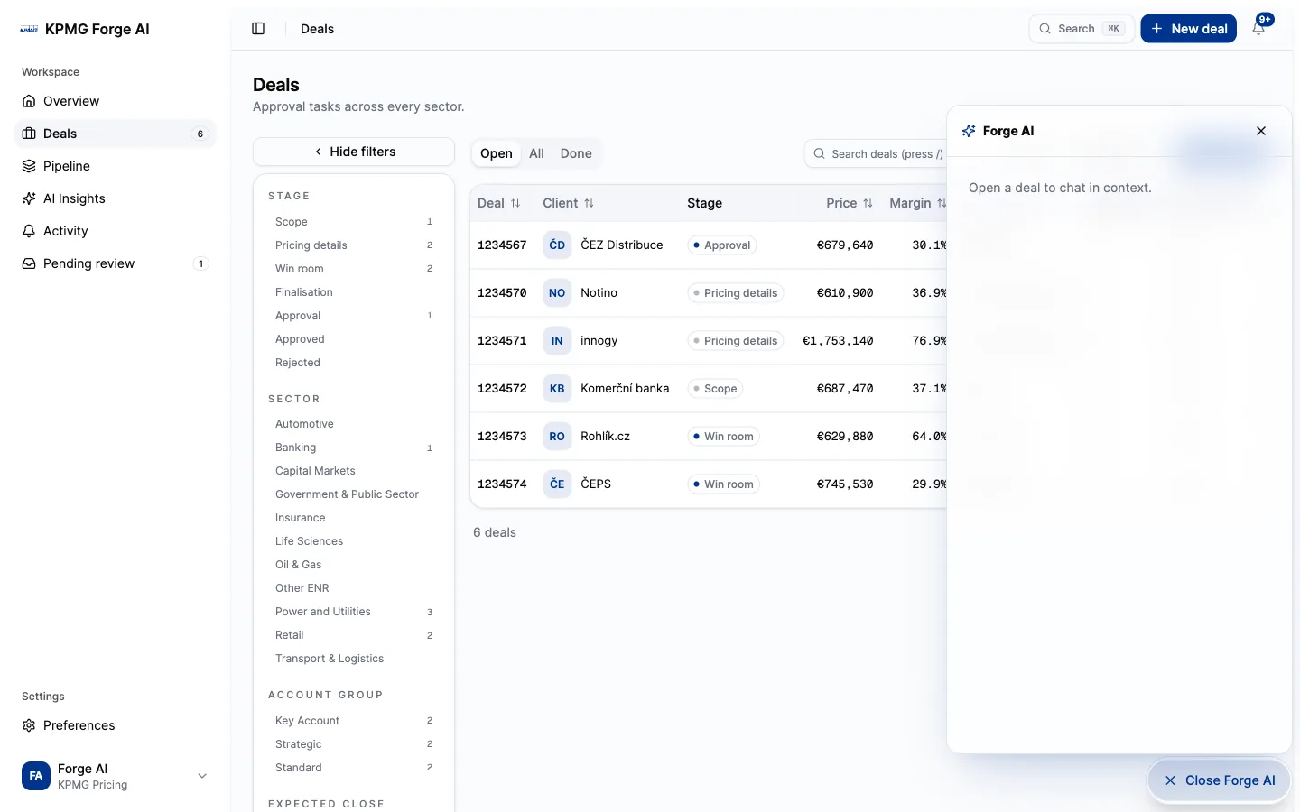This screenshot has width=1300, height=812.
Task: Click the IN client avatar badge
Action: (x=557, y=341)
